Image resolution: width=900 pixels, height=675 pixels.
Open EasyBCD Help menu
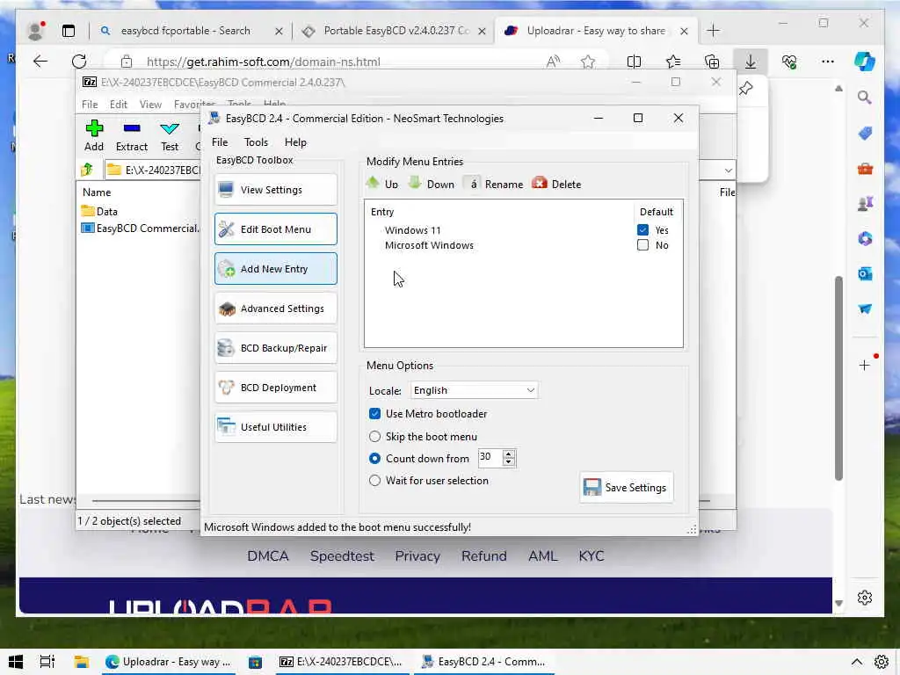pos(295,142)
